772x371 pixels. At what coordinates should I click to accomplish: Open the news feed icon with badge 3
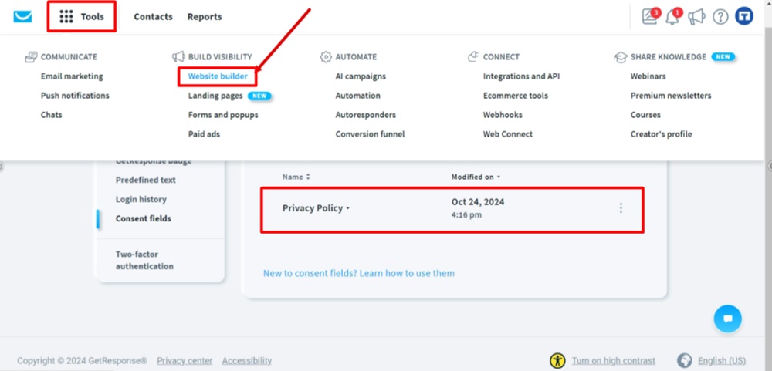pyautogui.click(x=651, y=16)
